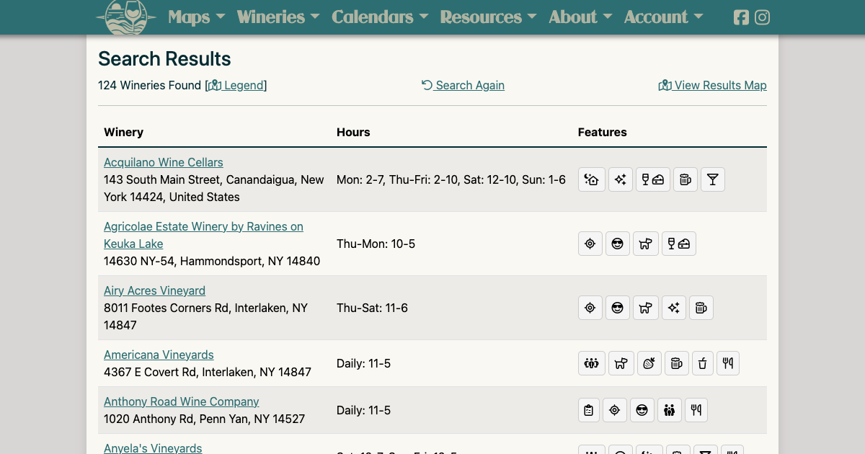The height and width of the screenshot is (454, 865).
Task: Click the Search Again link
Action: click(463, 85)
